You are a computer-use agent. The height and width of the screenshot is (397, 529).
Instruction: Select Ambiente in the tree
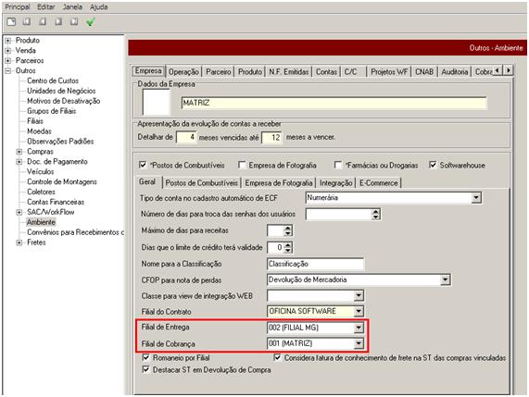[41, 222]
